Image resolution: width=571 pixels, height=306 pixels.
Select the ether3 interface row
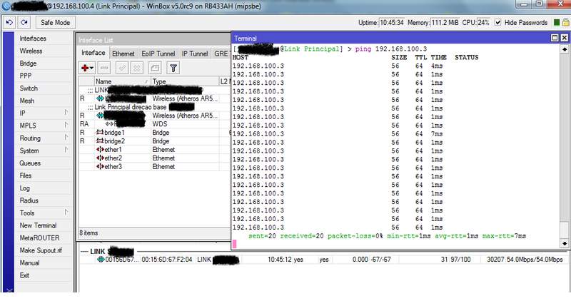(x=155, y=167)
